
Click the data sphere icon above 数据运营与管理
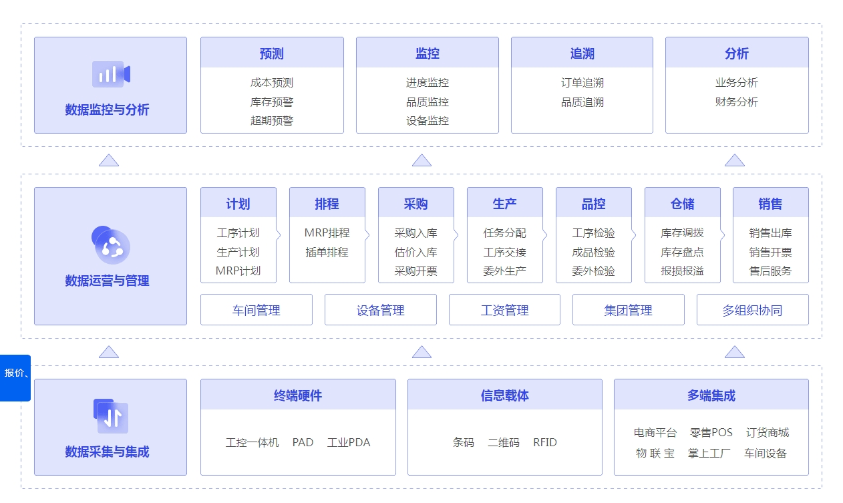point(110,246)
